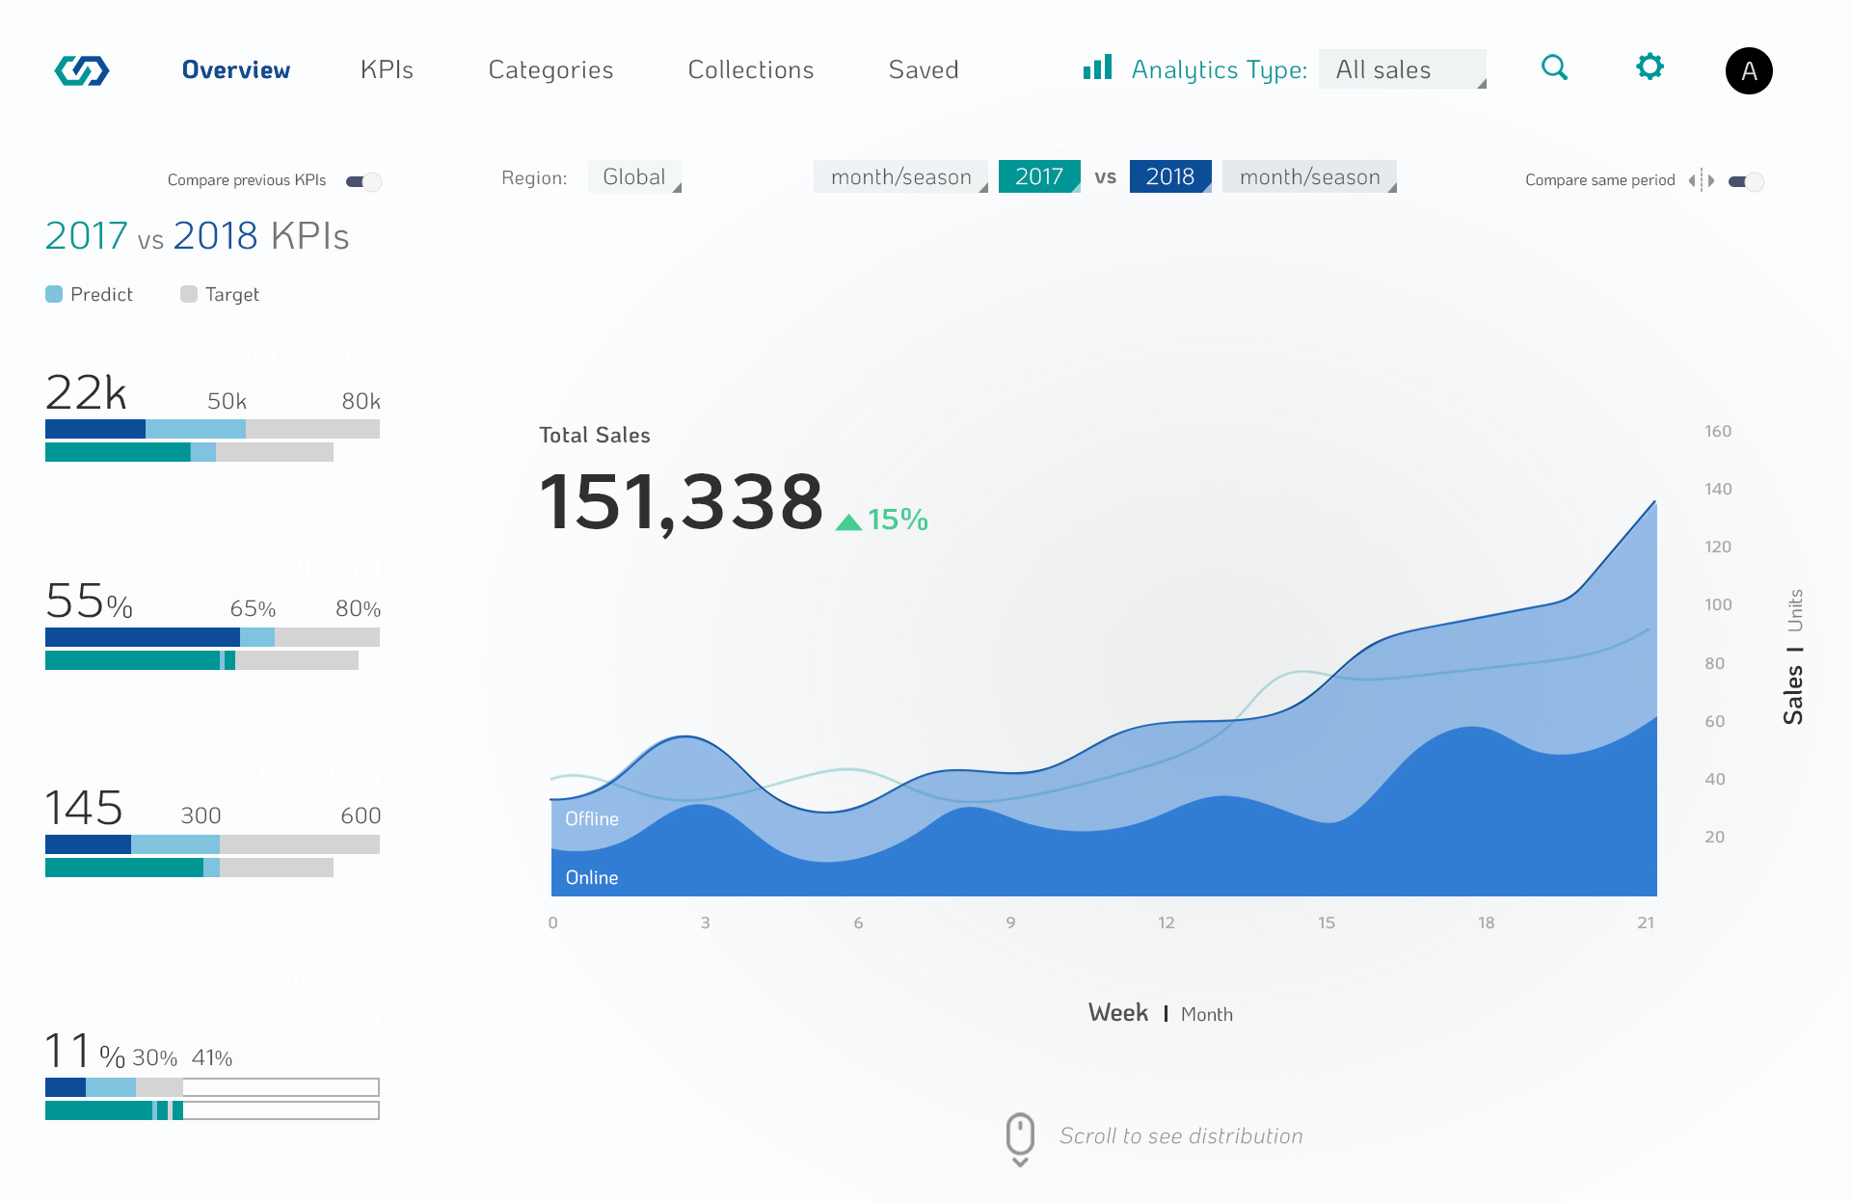Toggle Compare same period switch
This screenshot has width=1851, height=1202.
pos(1746,181)
